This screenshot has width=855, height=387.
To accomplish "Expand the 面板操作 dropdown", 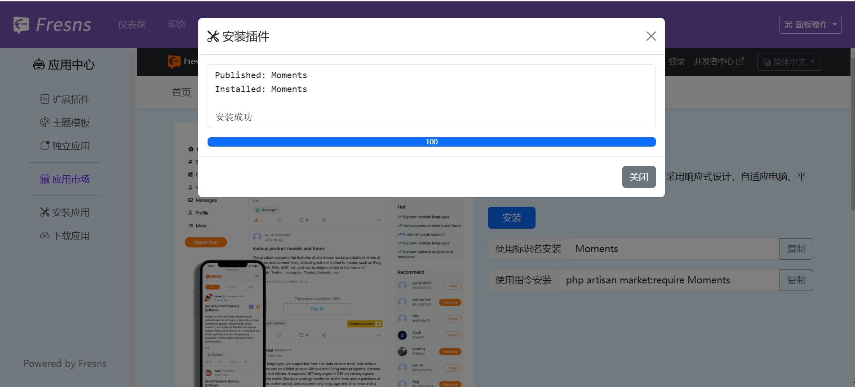I will [x=810, y=25].
